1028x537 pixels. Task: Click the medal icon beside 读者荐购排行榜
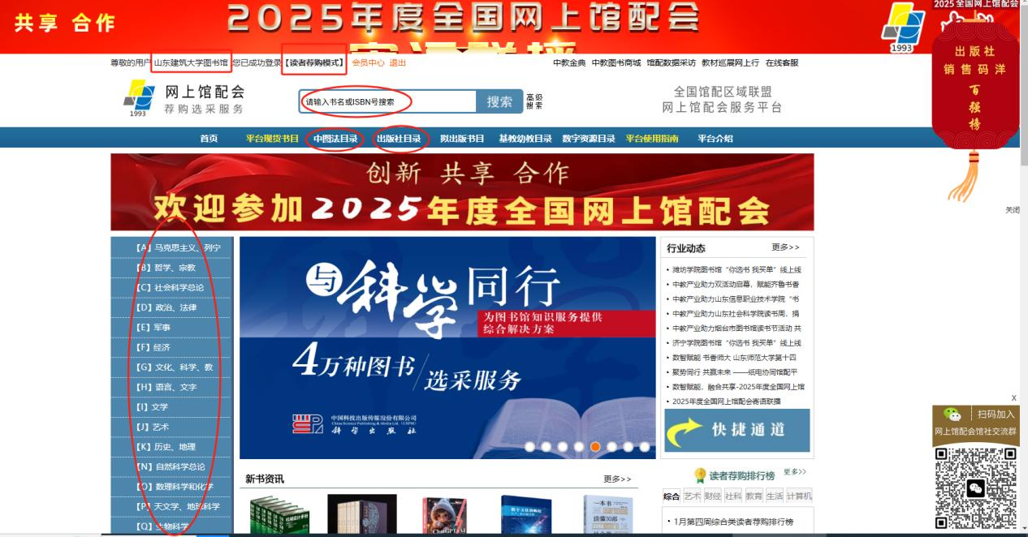(x=699, y=475)
